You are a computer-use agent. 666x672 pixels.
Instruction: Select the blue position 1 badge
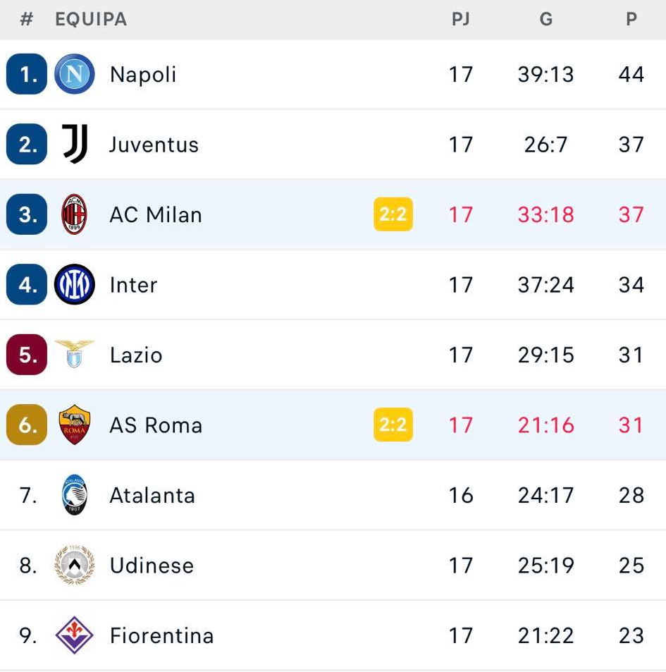coord(27,74)
